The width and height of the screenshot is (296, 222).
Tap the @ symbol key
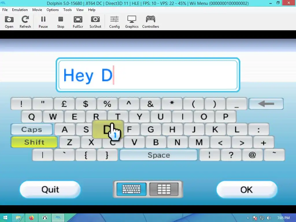(x=252, y=155)
